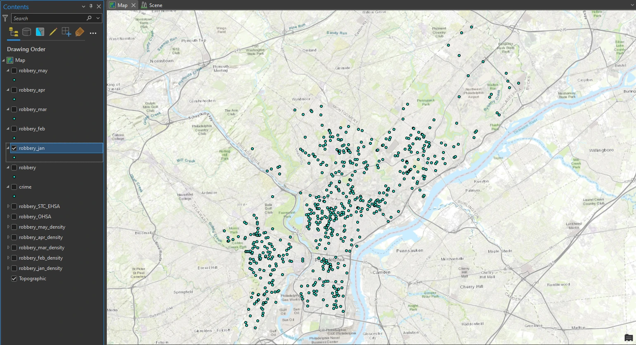The height and width of the screenshot is (345, 636).
Task: Select List By Snapping icon
Action: pos(66,32)
